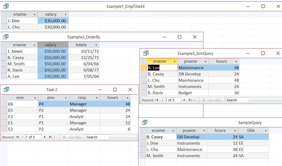Open the resp column dropdown in Task 2

click(x=96, y=98)
